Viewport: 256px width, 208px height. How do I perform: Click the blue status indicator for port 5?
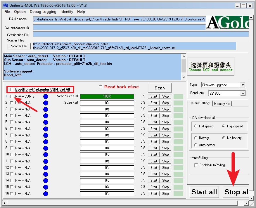pyautogui.click(x=46, y=122)
